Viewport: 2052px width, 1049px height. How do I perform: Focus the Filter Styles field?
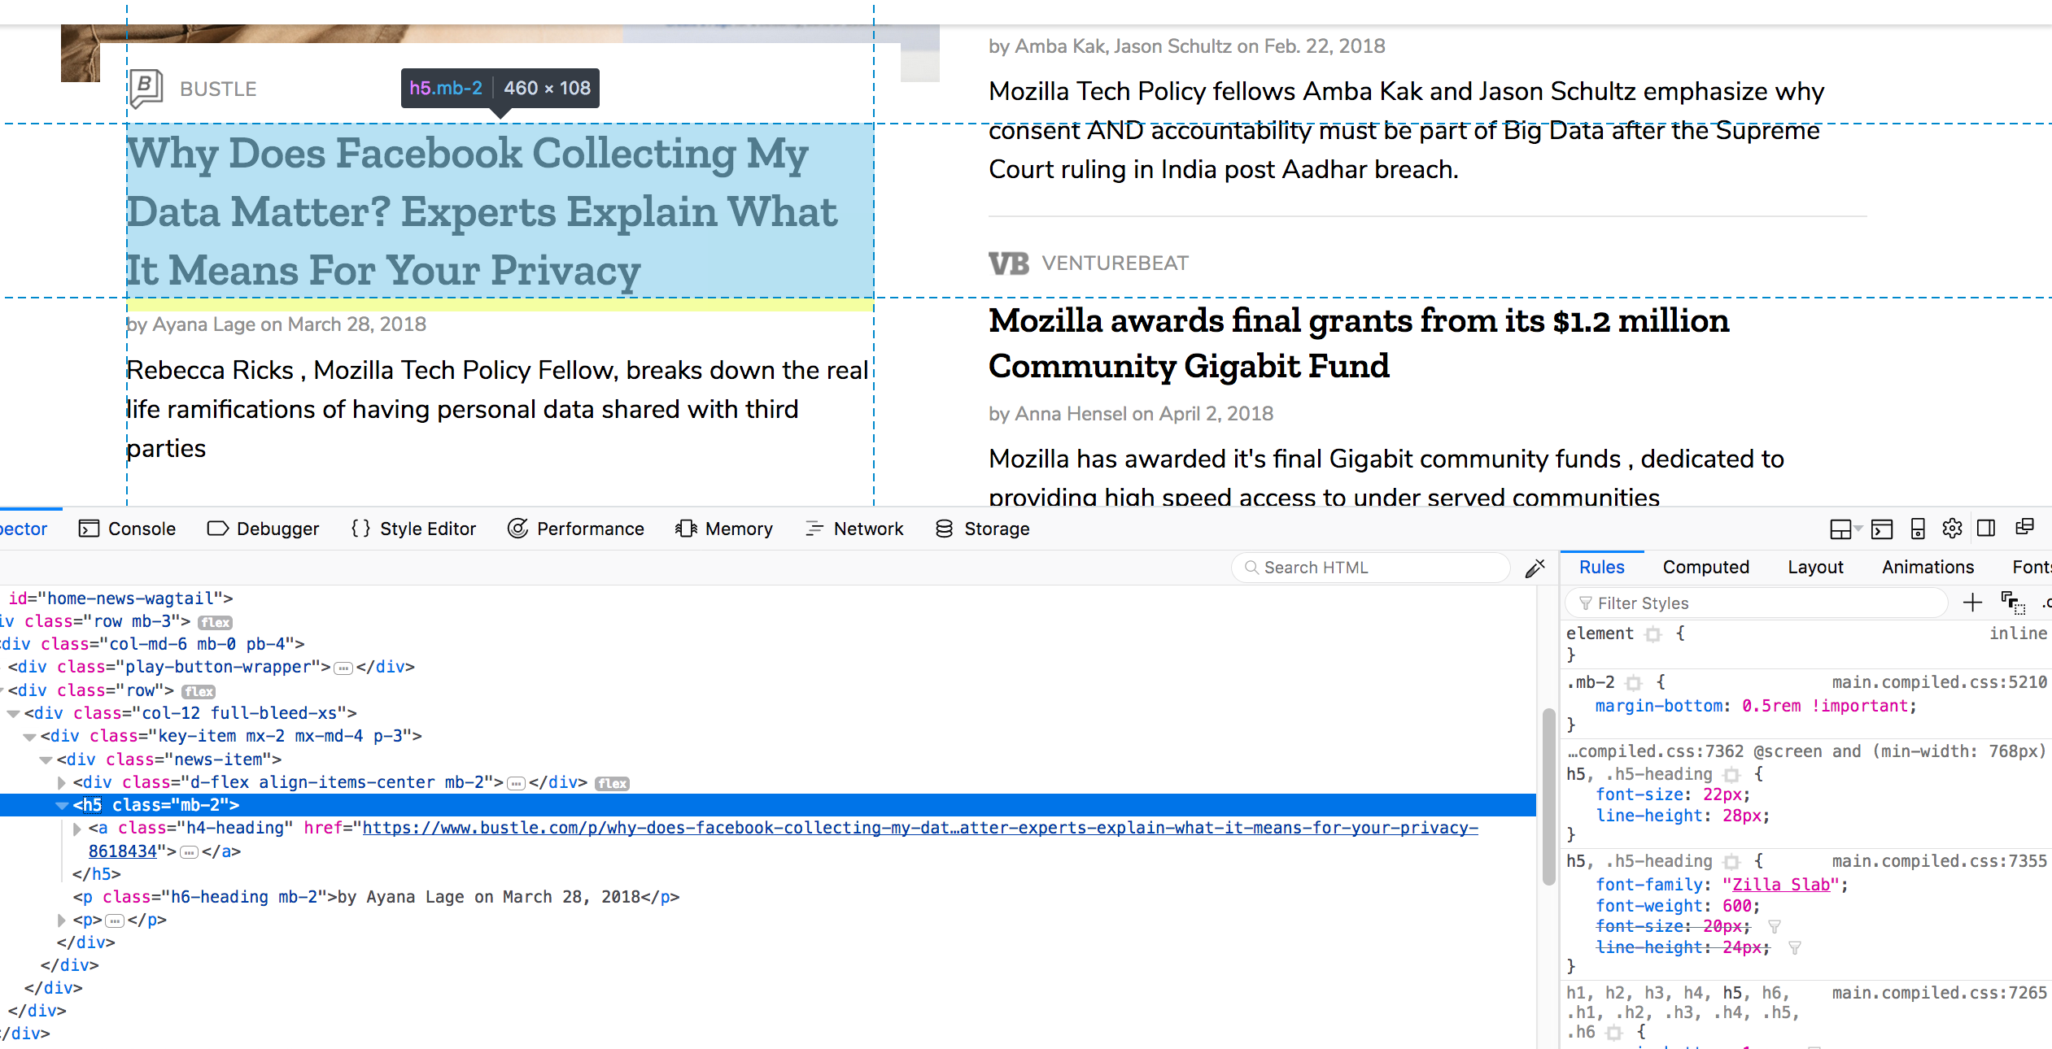pyautogui.click(x=1757, y=603)
